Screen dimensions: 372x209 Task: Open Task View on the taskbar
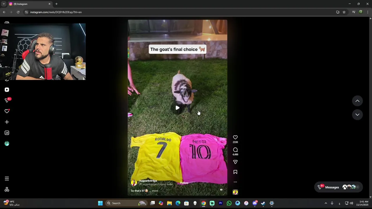point(153,203)
